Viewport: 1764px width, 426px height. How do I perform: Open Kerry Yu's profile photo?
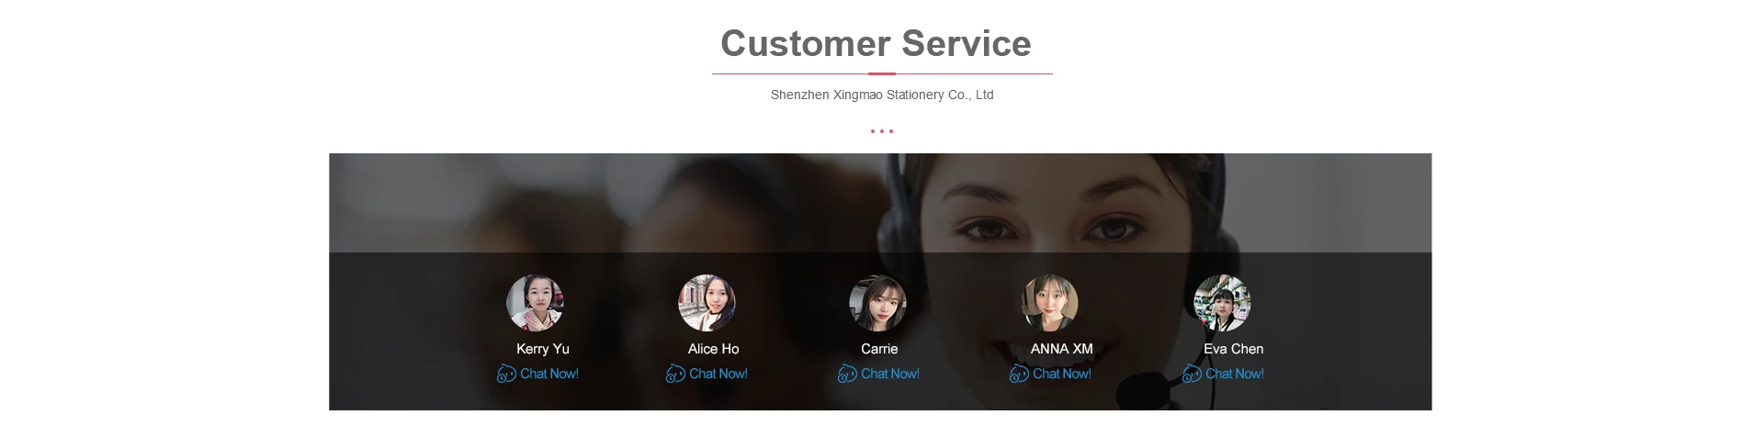tap(535, 303)
